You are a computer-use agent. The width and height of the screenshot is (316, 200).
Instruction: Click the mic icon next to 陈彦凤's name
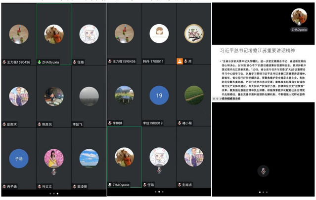[40, 124]
